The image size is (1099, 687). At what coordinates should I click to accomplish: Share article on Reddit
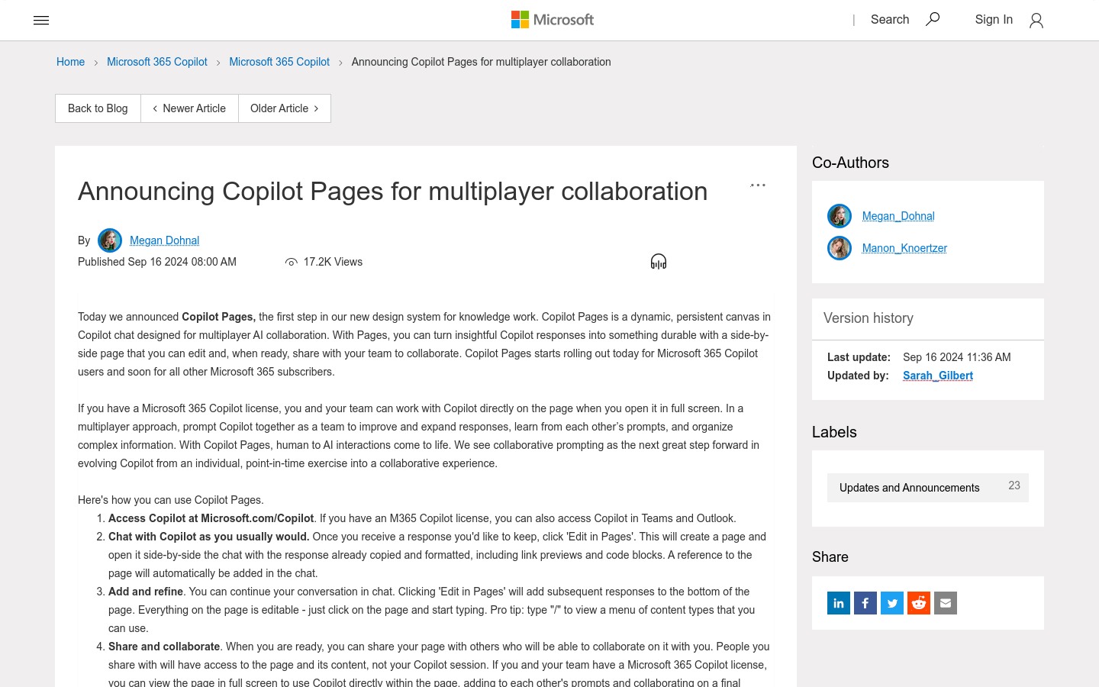pos(919,603)
